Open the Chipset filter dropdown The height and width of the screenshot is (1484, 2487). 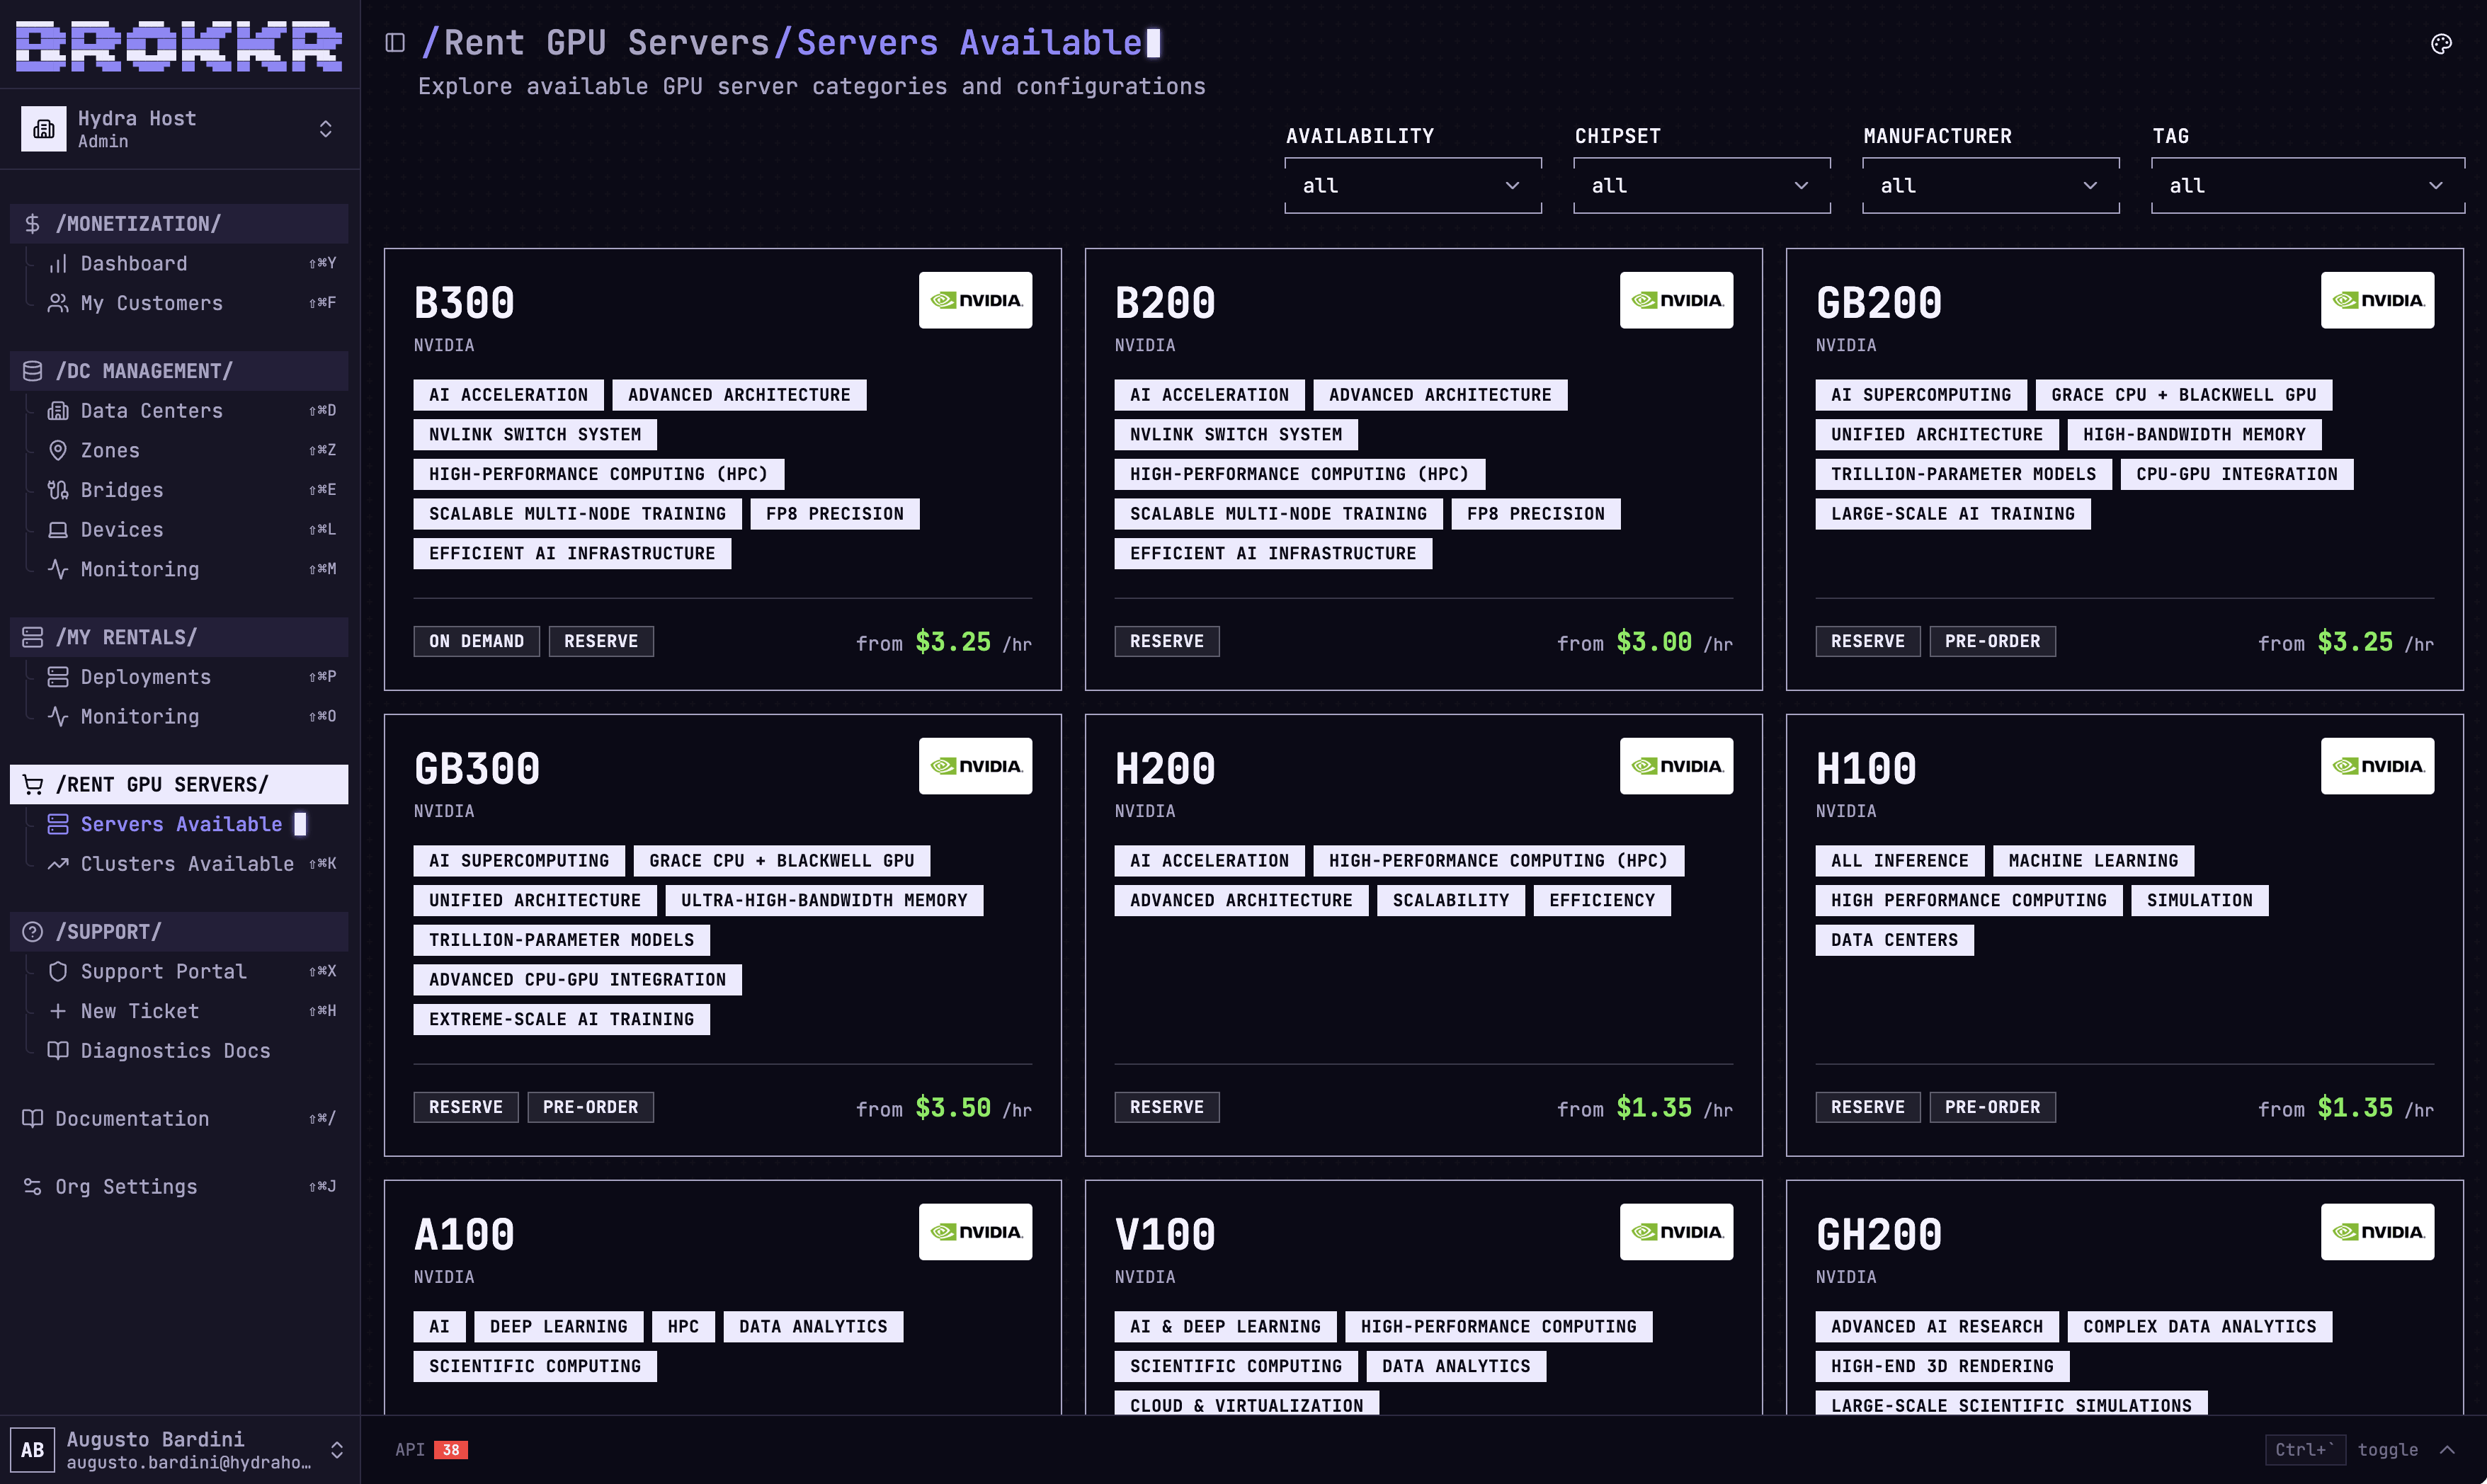1701,186
